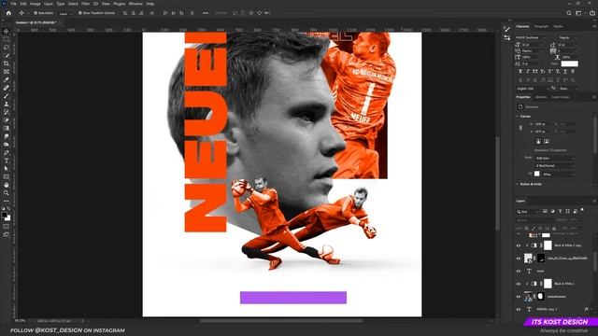598x336 pixels.
Task: Select the Clone Stamp tool
Action: pos(7,104)
